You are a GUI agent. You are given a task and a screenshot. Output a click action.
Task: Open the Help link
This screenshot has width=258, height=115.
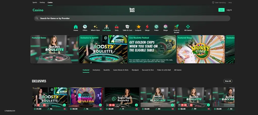[x=230, y=3]
